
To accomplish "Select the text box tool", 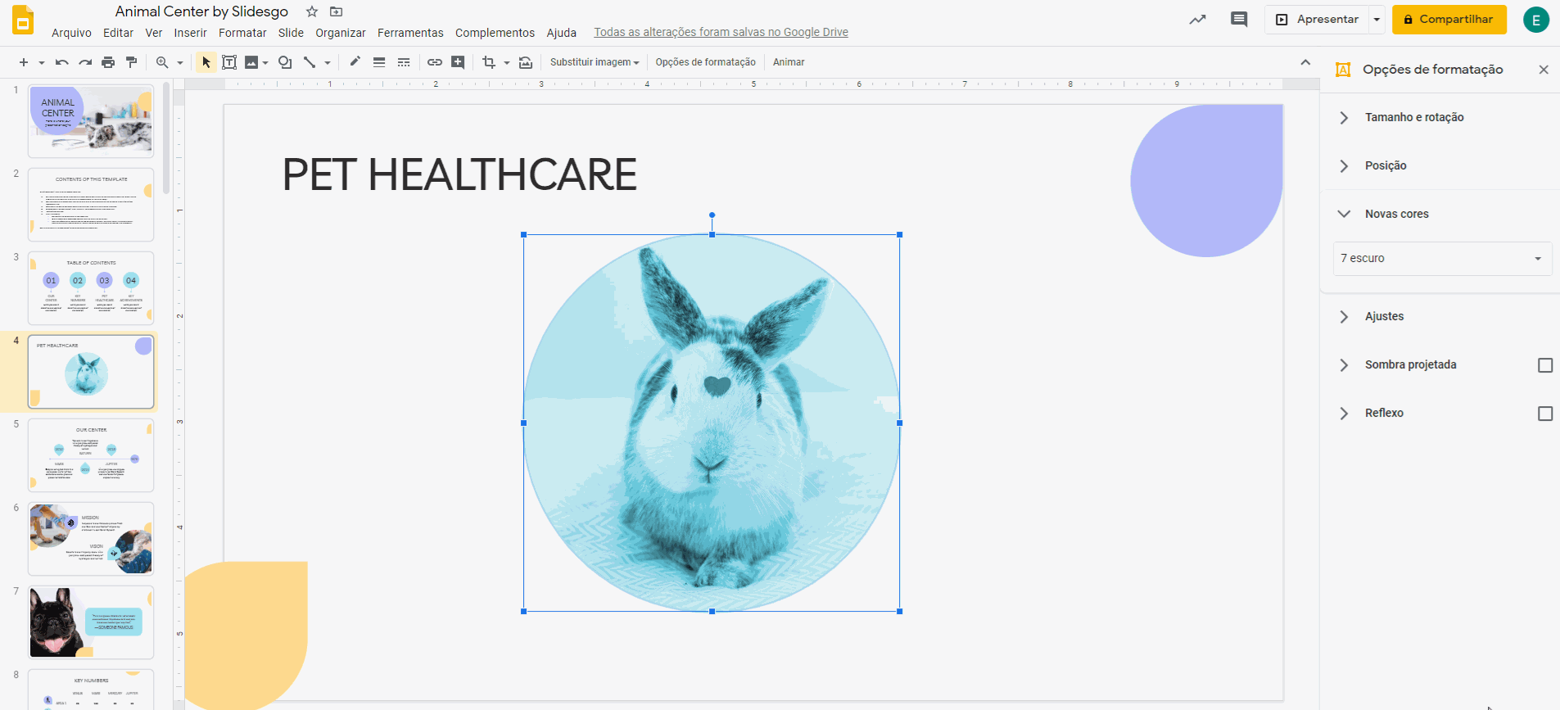I will [x=229, y=62].
